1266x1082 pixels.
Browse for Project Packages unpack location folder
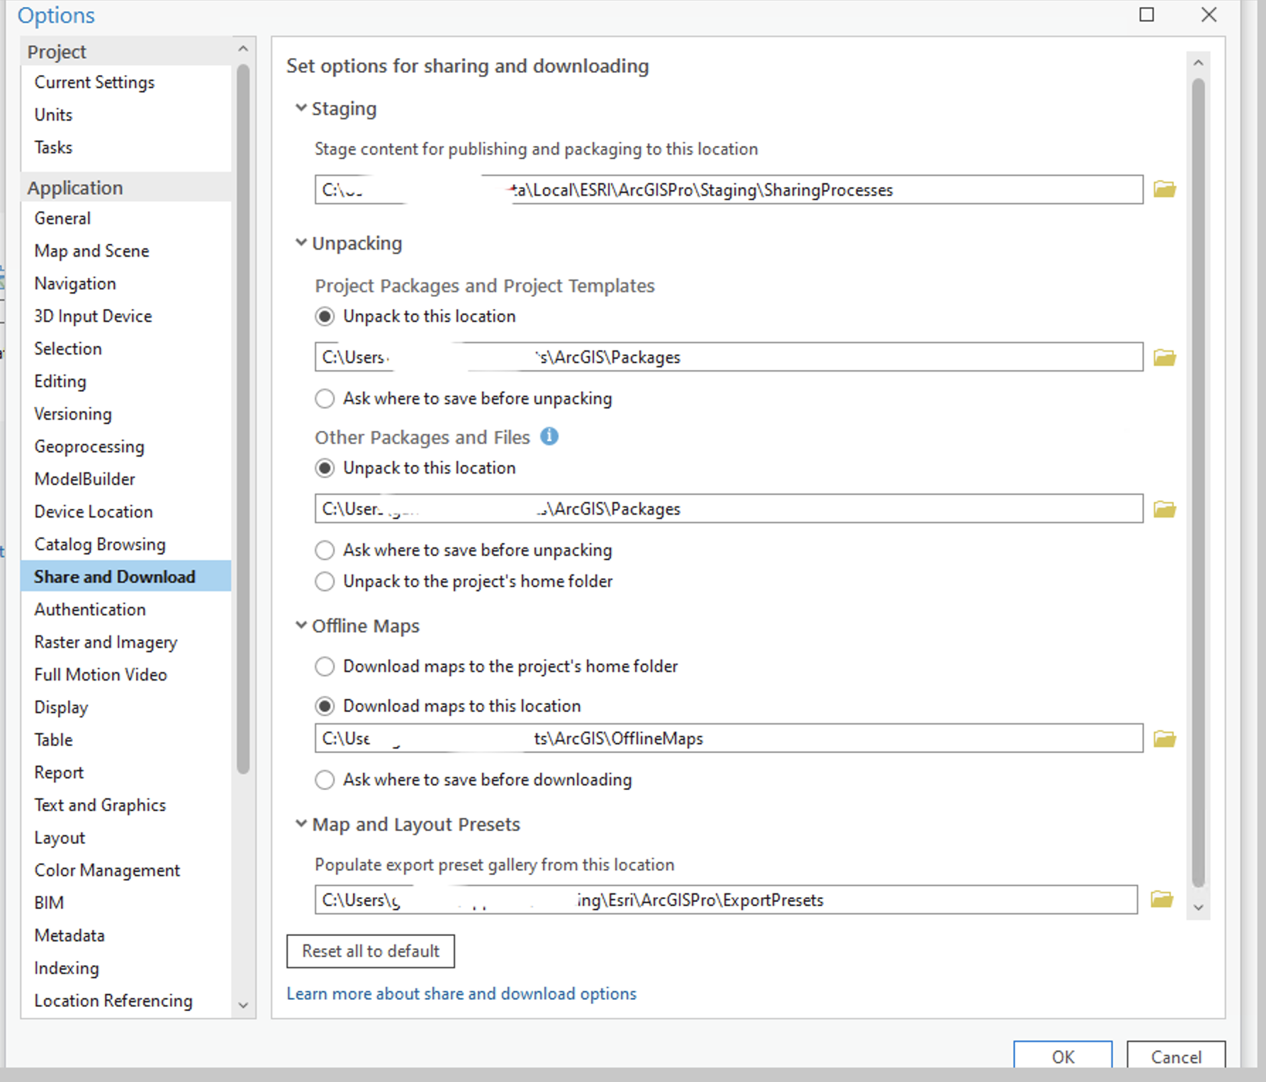(x=1164, y=357)
